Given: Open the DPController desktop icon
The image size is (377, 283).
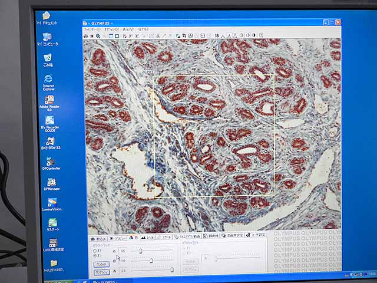Looking at the screenshot, I should click(51, 164).
